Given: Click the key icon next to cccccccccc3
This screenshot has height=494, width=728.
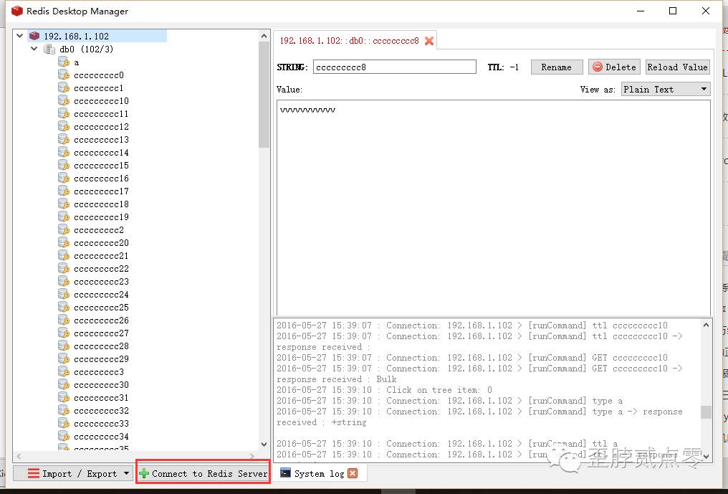Looking at the screenshot, I should pyautogui.click(x=64, y=372).
